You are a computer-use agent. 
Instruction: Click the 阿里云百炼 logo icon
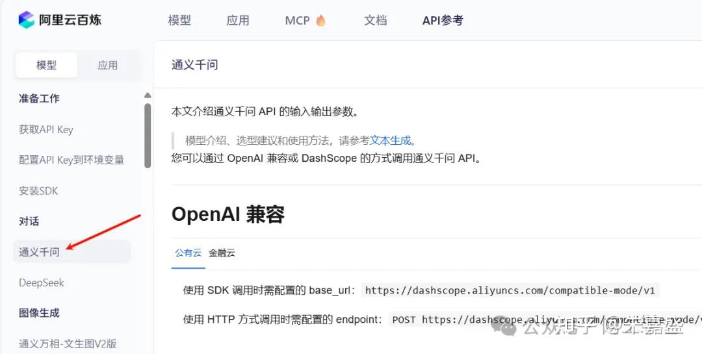coord(26,20)
